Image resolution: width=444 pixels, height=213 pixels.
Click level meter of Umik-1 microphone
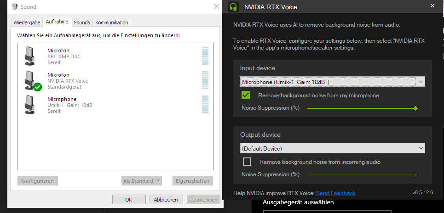tap(205, 105)
